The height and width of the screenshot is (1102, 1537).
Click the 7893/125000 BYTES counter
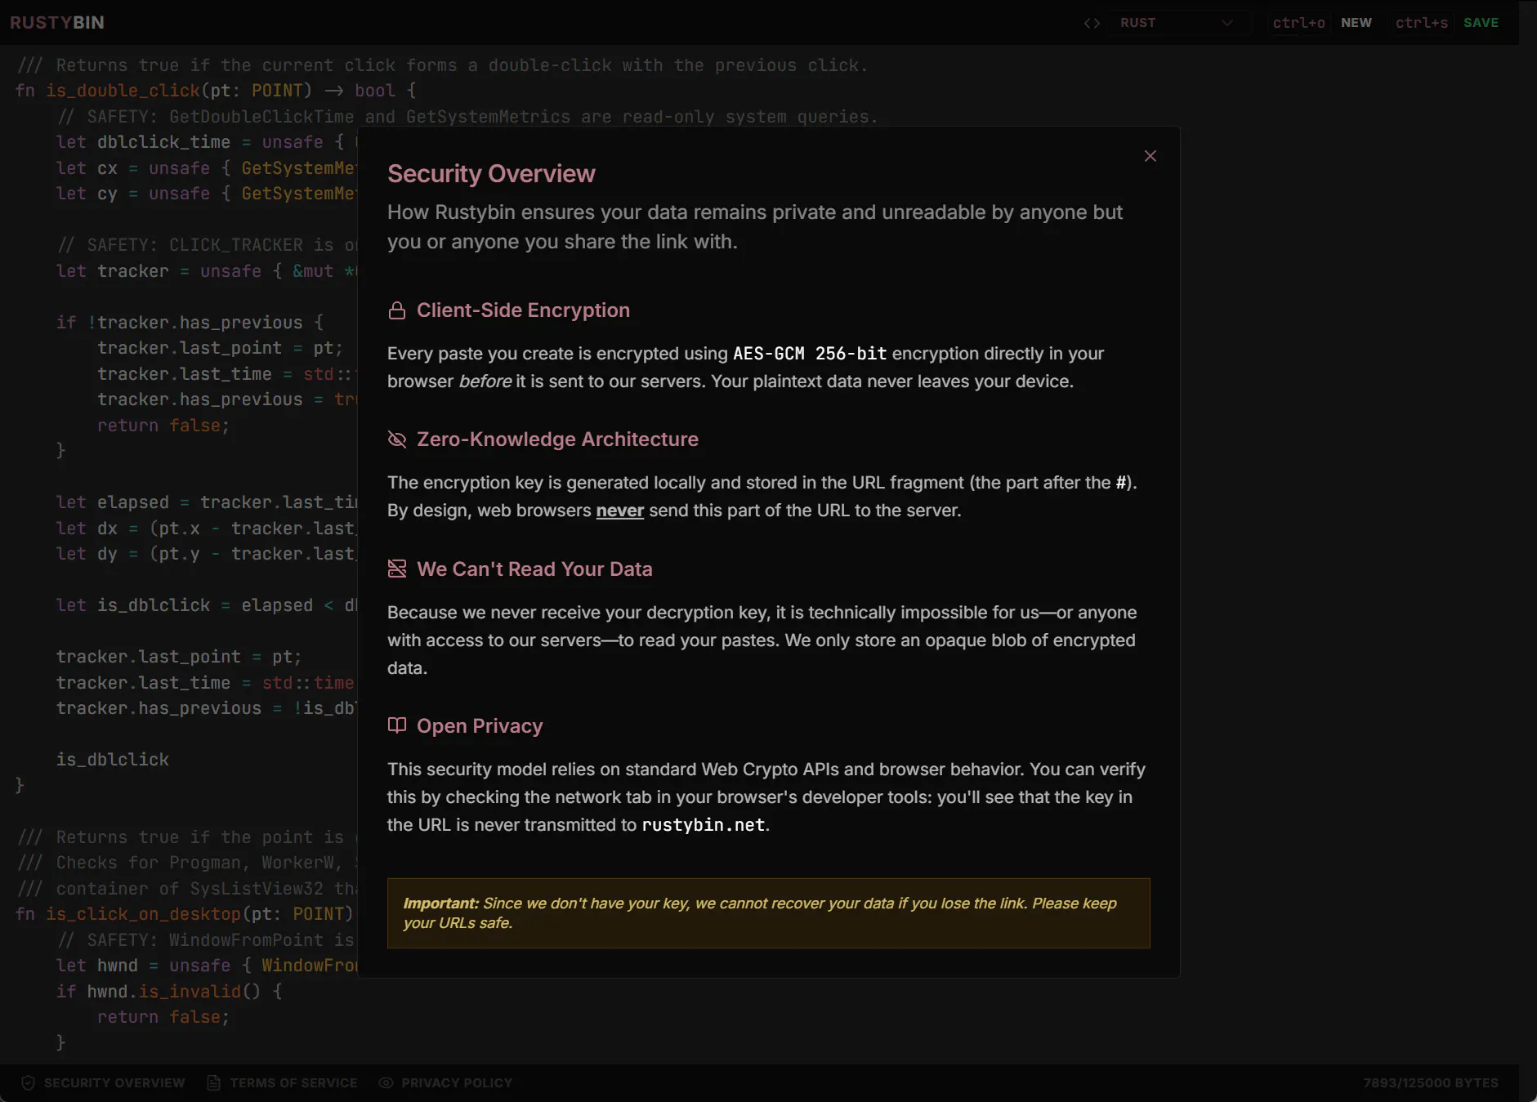pos(1431,1082)
